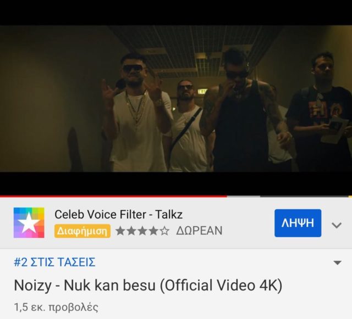Tap the bearded man with crossbody strap
This screenshot has width=352, height=319.
pyautogui.click(x=189, y=126)
